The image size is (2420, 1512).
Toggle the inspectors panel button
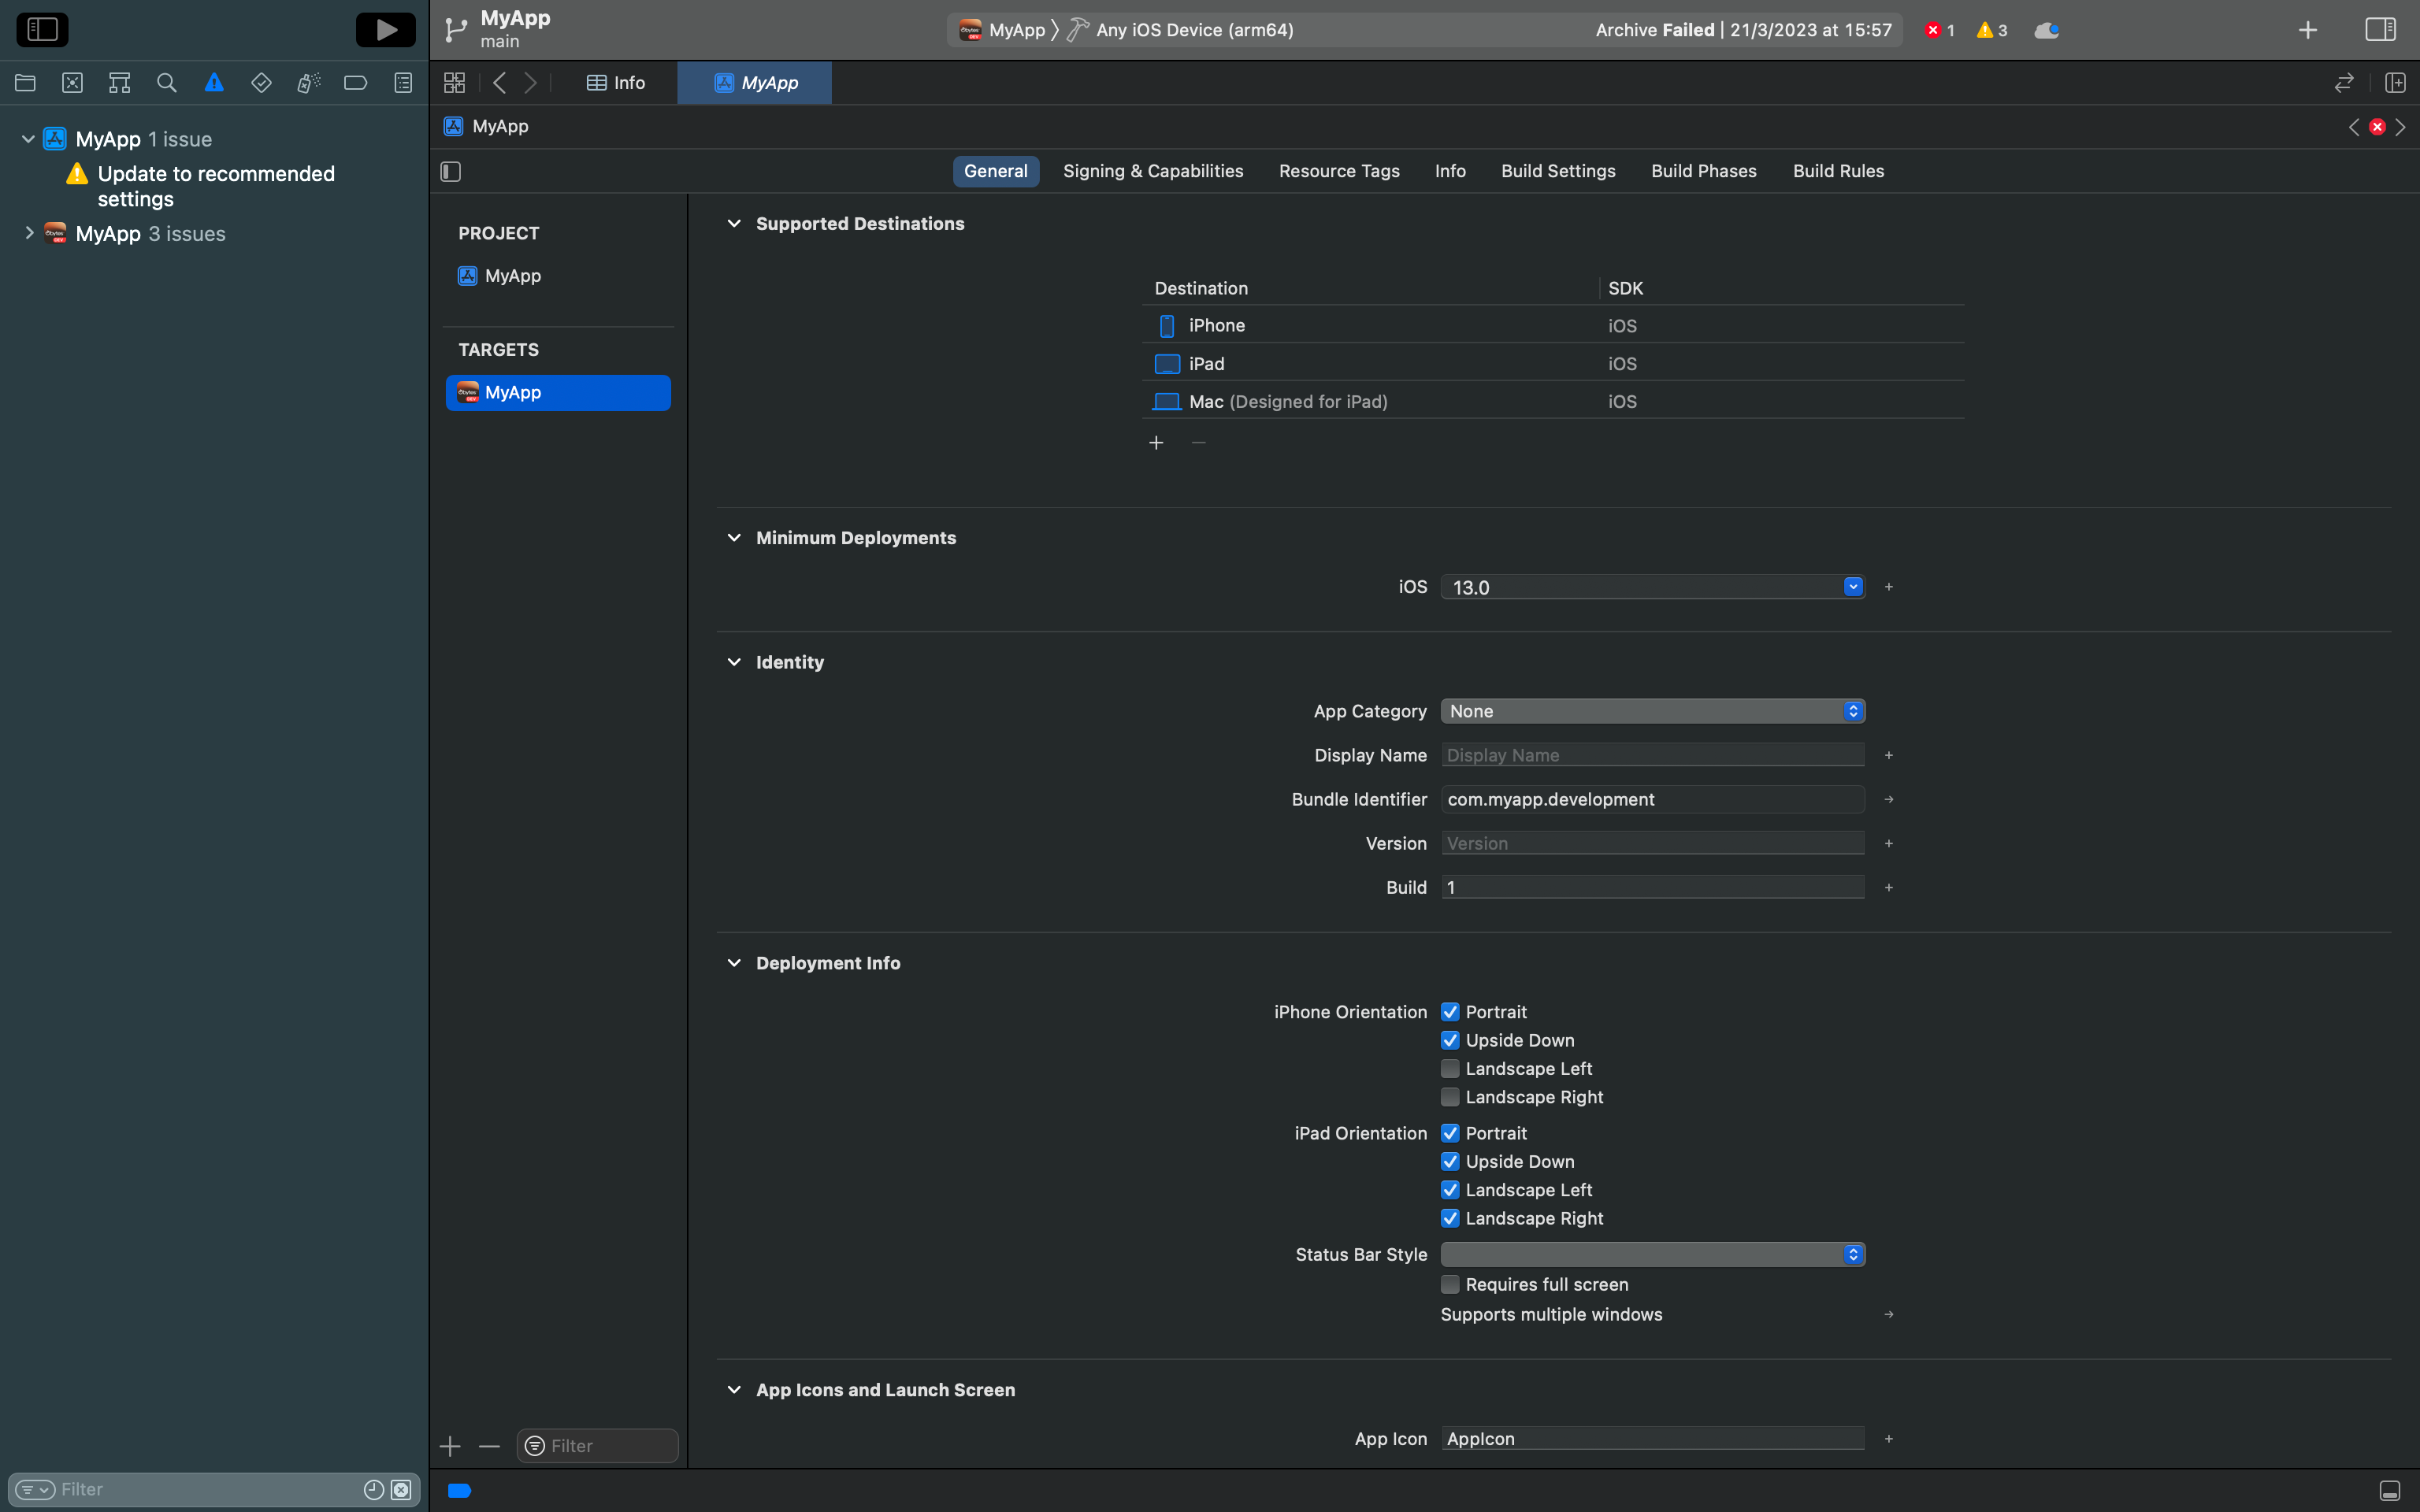[x=2381, y=30]
